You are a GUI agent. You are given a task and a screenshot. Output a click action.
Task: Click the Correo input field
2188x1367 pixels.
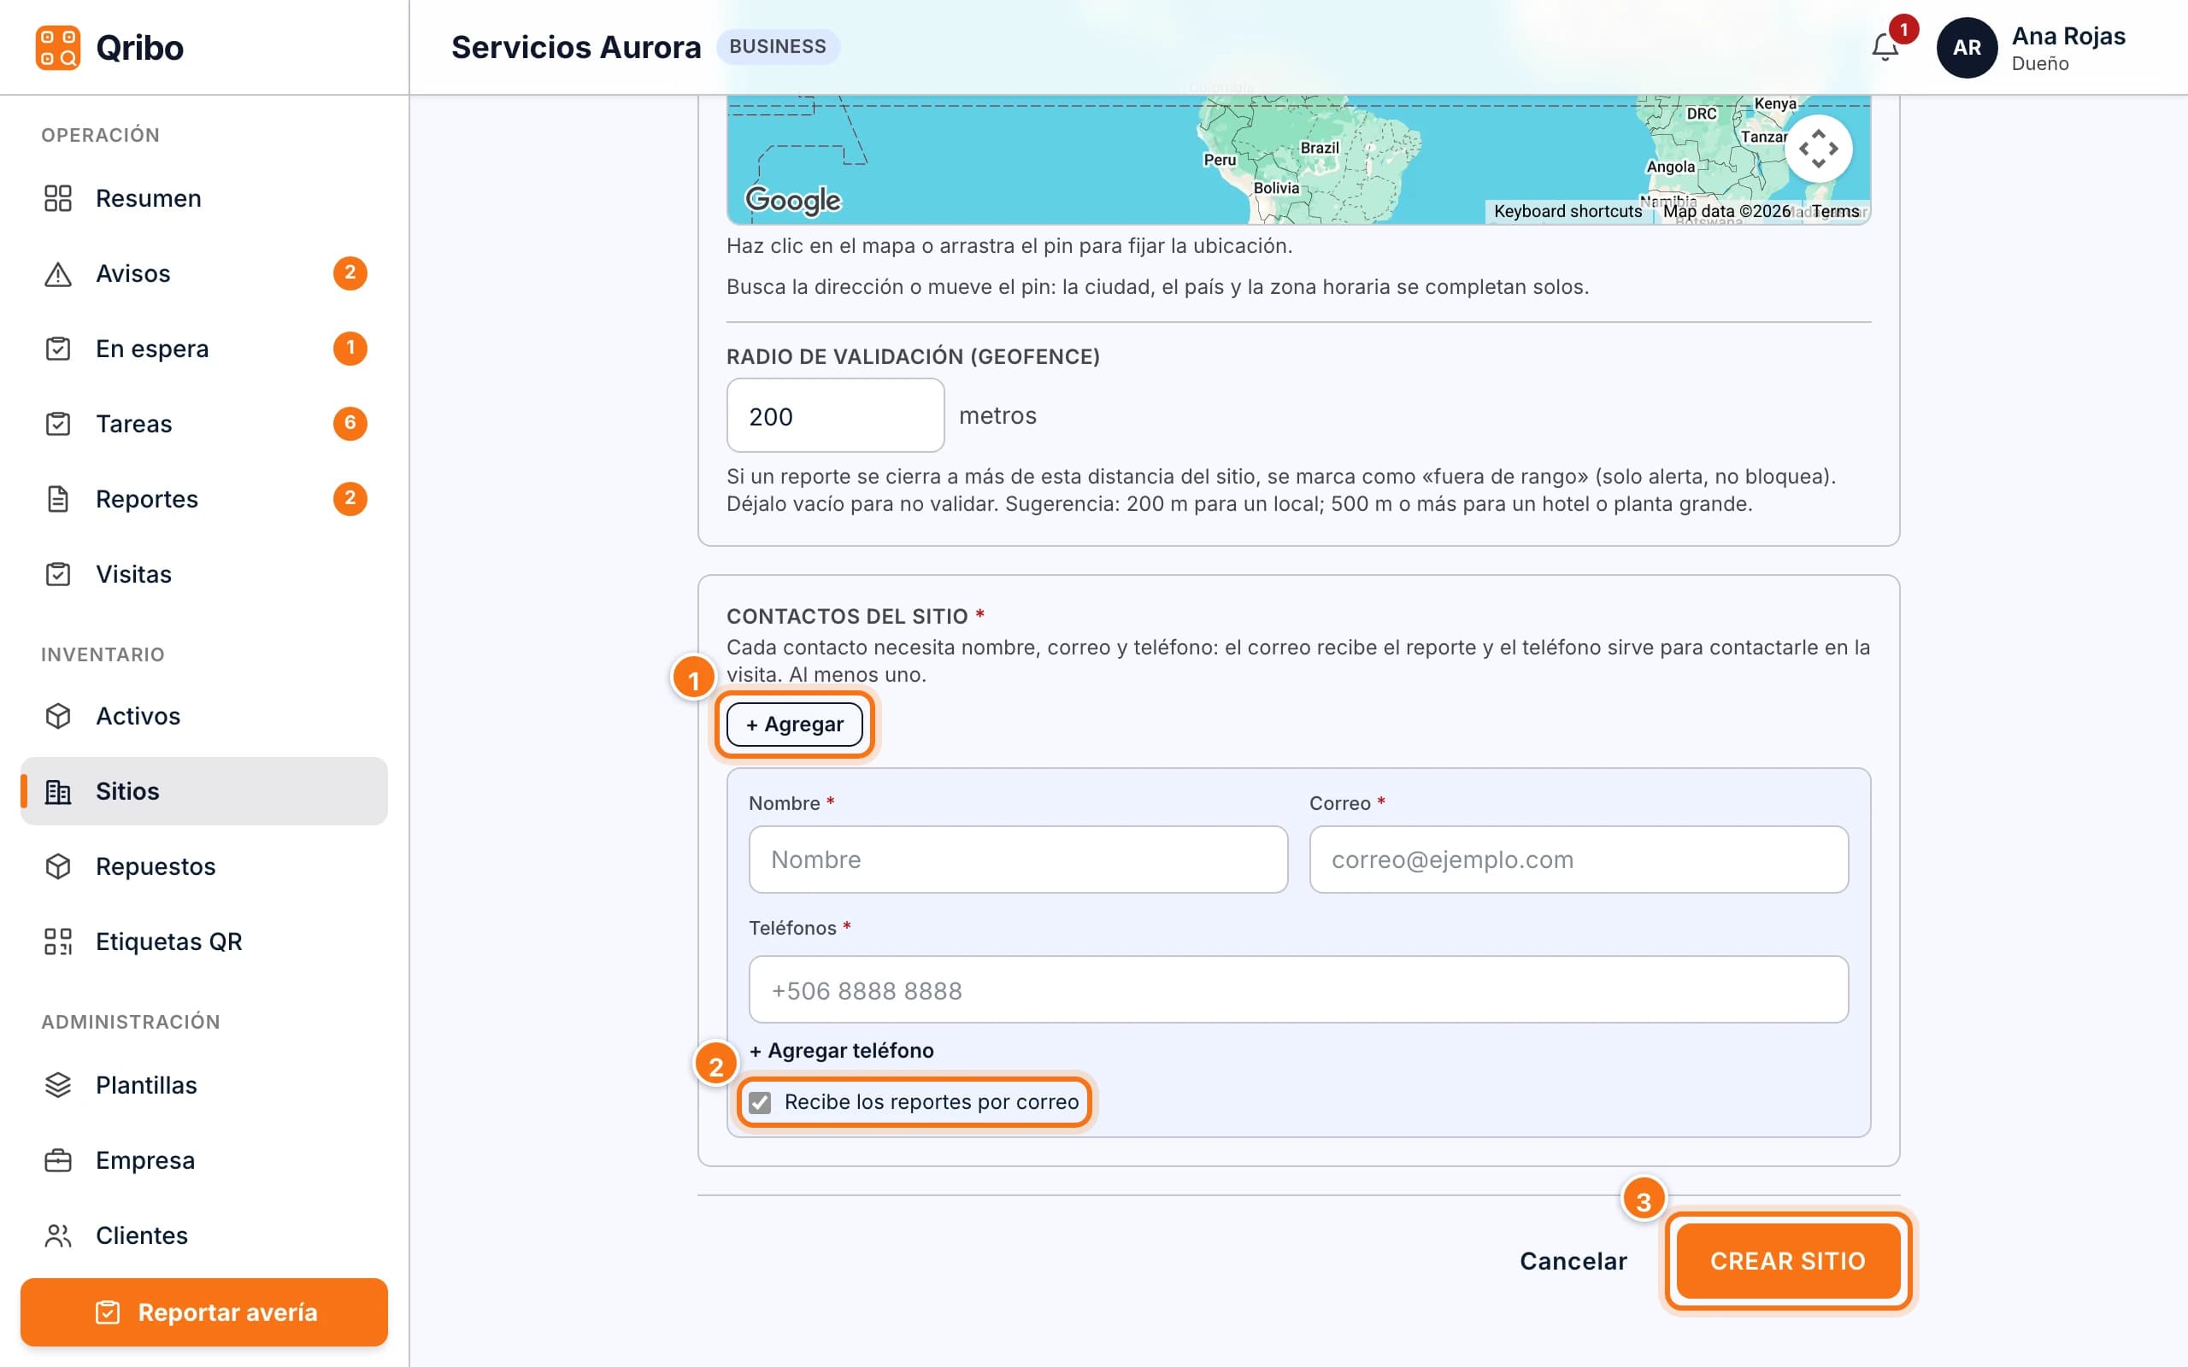tap(1579, 859)
